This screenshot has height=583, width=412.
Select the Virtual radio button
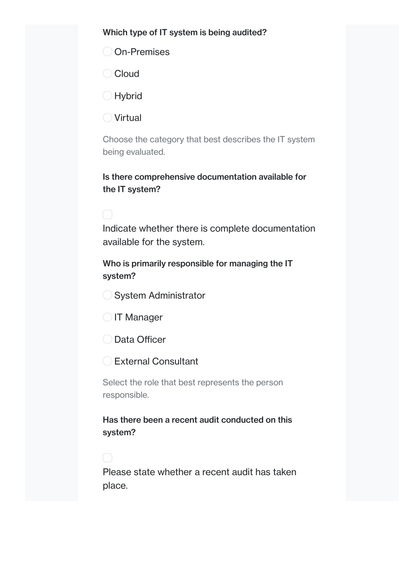coord(107,117)
